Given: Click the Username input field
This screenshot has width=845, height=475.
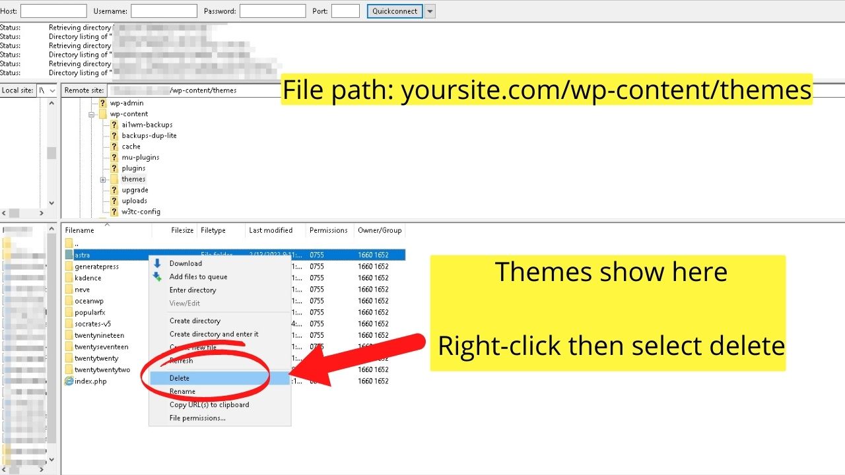Looking at the screenshot, I should [164, 11].
